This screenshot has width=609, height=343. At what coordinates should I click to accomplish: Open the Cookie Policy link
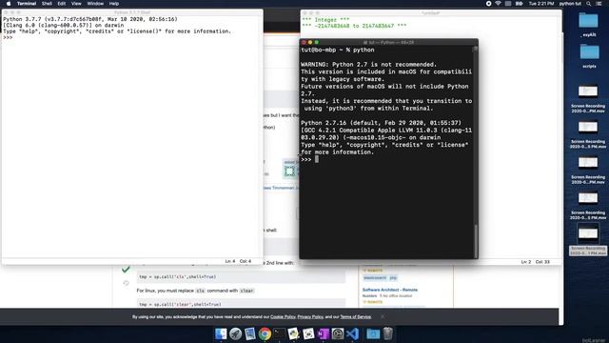(283, 317)
